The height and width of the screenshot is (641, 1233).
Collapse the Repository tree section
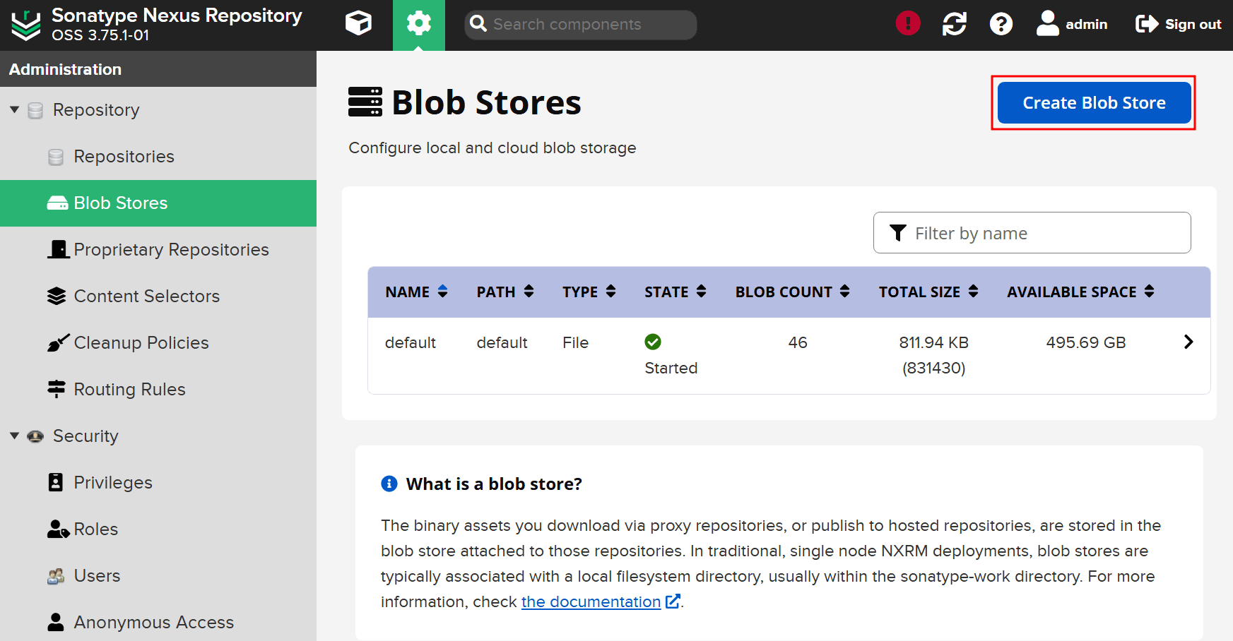coord(15,110)
